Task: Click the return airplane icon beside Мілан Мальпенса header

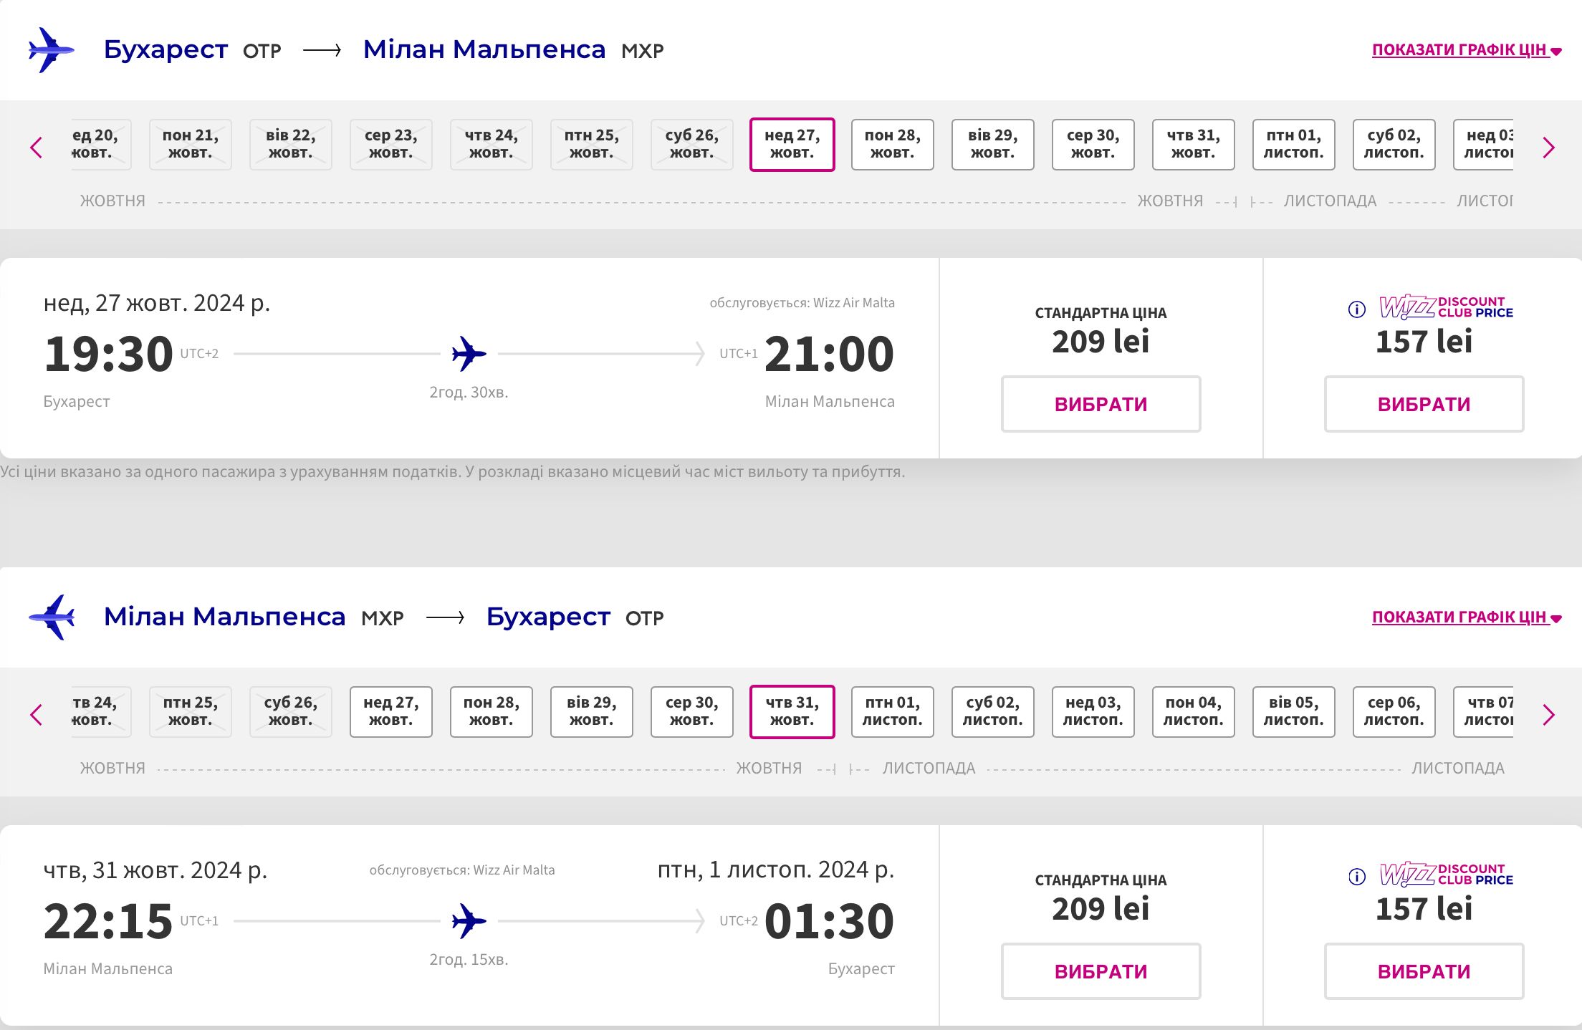Action: point(51,617)
